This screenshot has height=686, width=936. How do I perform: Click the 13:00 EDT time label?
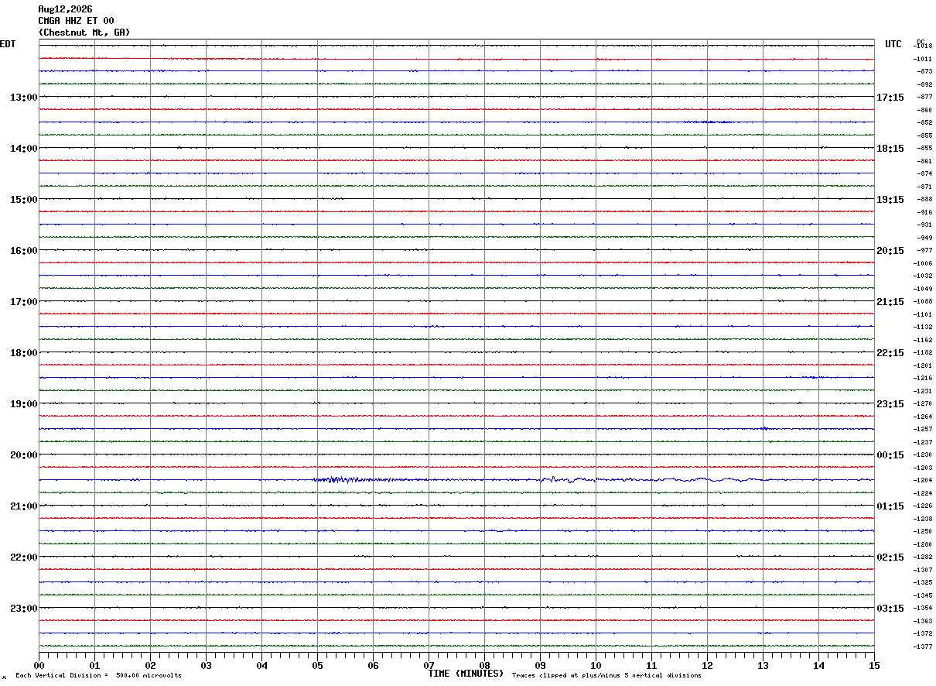tap(23, 98)
